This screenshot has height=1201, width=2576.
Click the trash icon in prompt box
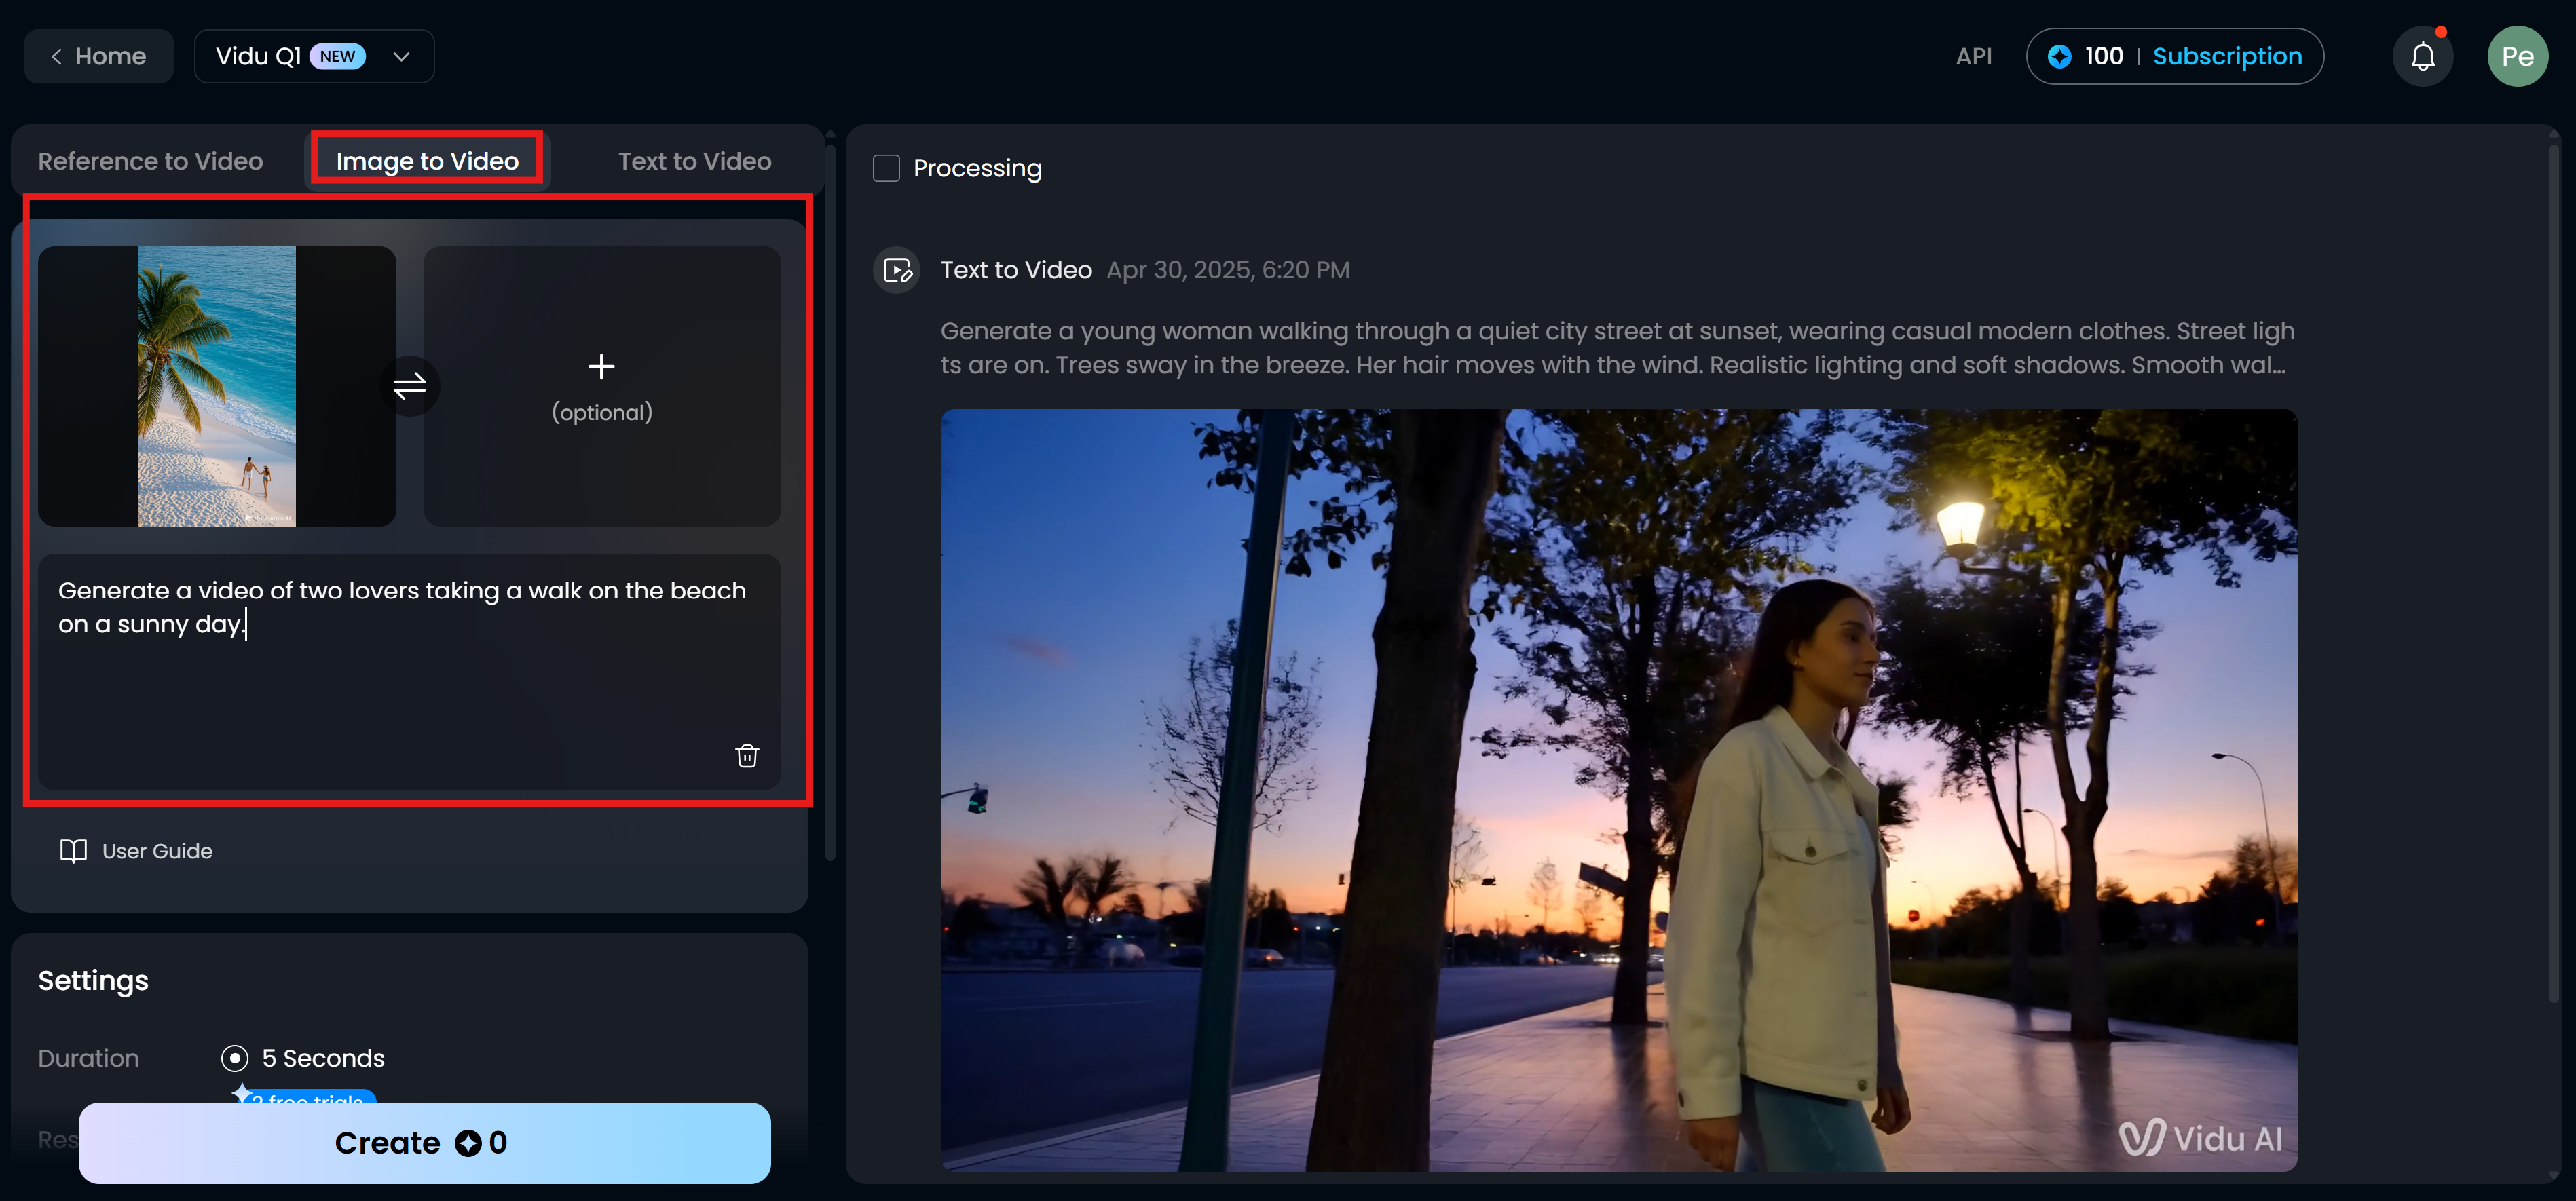pyautogui.click(x=746, y=755)
